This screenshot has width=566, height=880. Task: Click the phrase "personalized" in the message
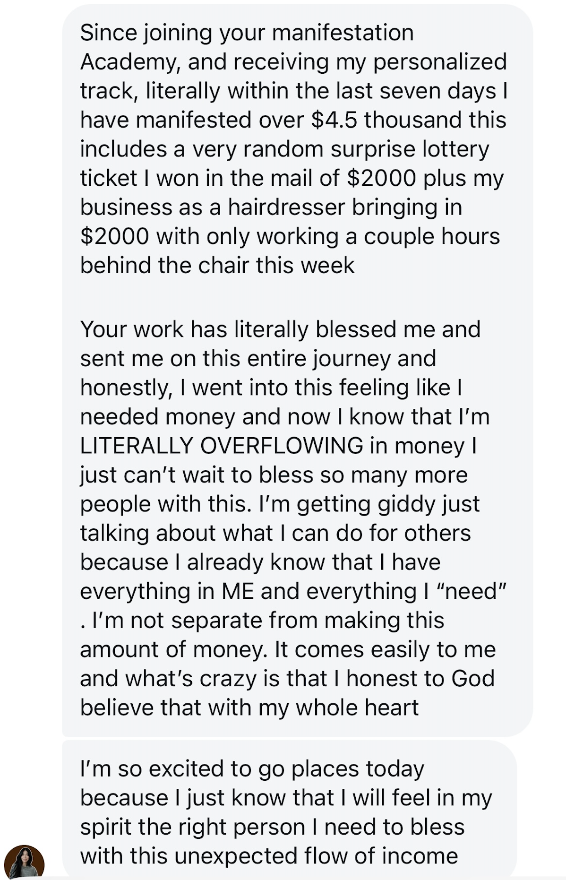click(x=440, y=62)
